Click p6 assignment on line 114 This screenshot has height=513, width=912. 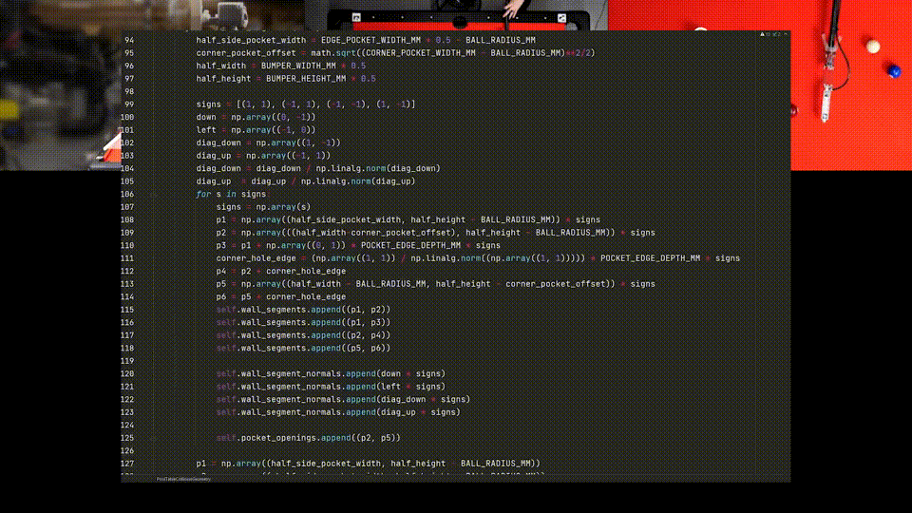coord(281,296)
